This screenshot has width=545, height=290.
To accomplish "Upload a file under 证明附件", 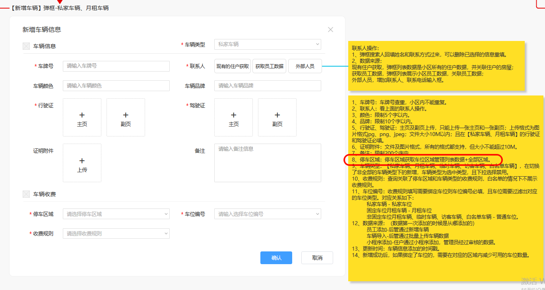I will 82,163.
